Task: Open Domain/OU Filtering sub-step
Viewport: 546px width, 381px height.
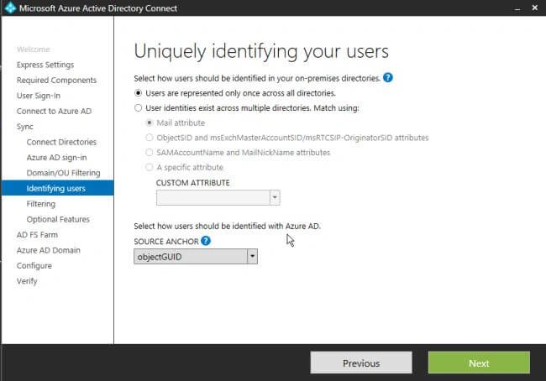Action: click(x=63, y=173)
